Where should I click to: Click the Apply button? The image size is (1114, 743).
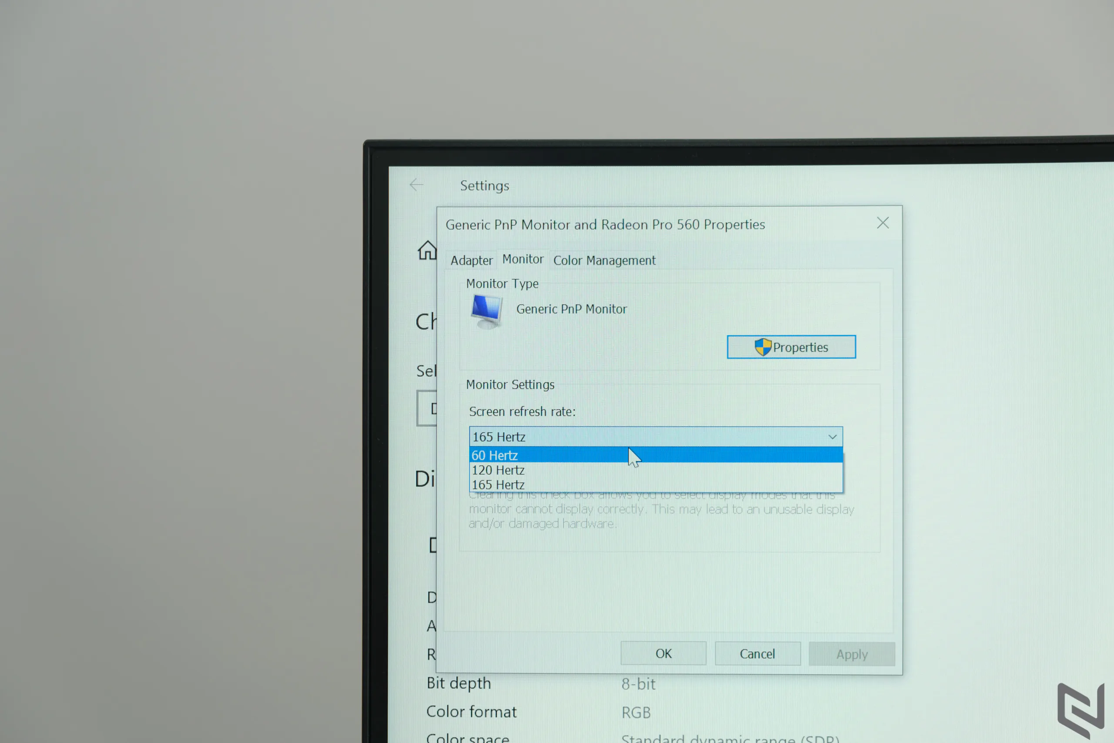coord(852,654)
